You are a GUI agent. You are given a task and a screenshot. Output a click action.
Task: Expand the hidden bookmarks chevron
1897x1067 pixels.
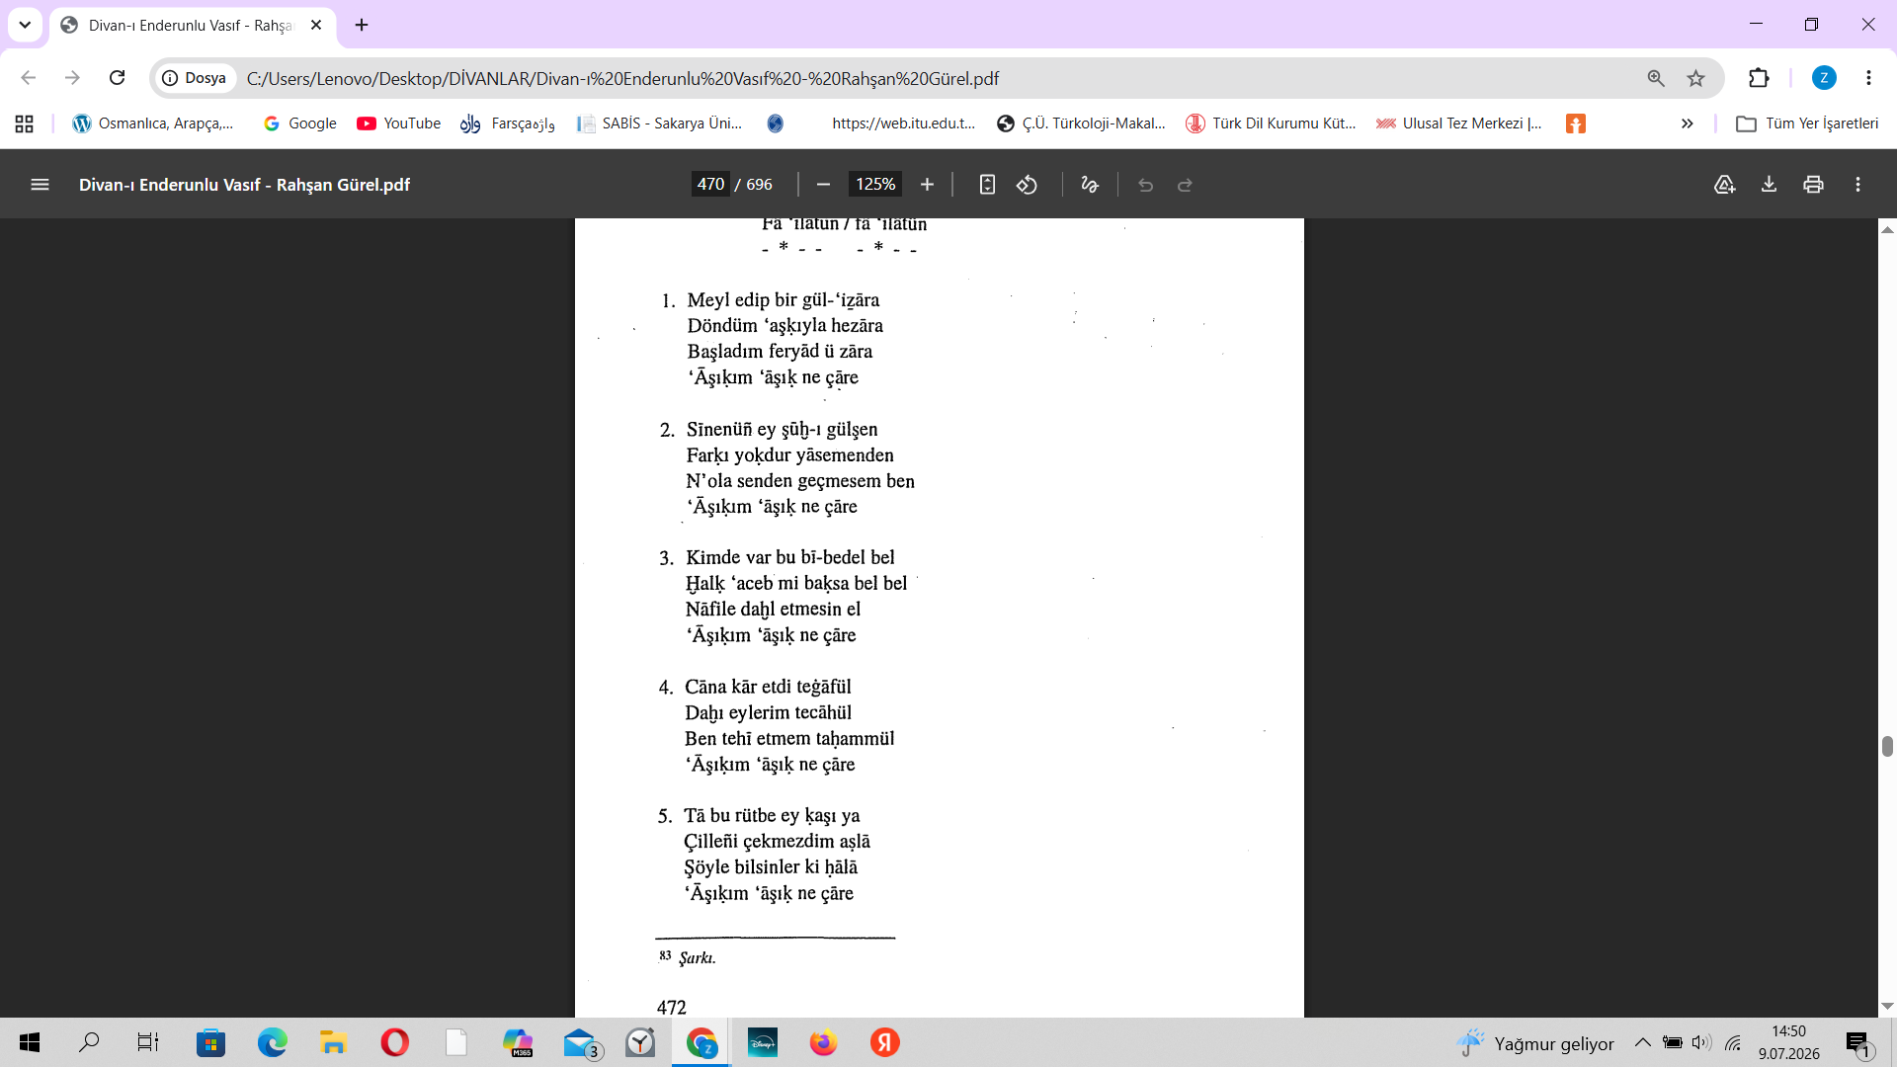coord(1687,123)
